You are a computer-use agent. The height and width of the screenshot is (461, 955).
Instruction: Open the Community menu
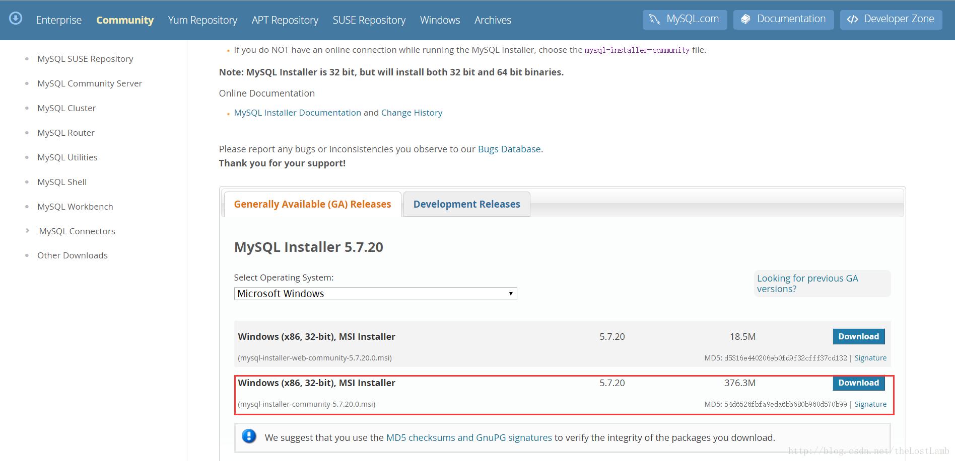coord(124,20)
